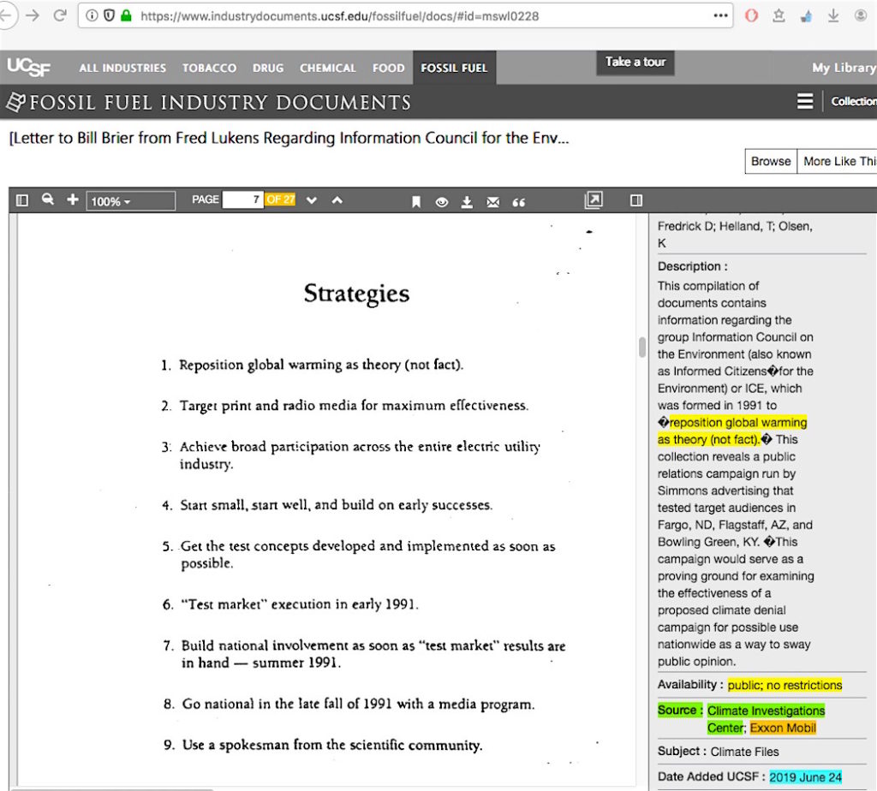The image size is (877, 791).
Task: Select the TOBACCO industry tab
Action: (x=209, y=68)
